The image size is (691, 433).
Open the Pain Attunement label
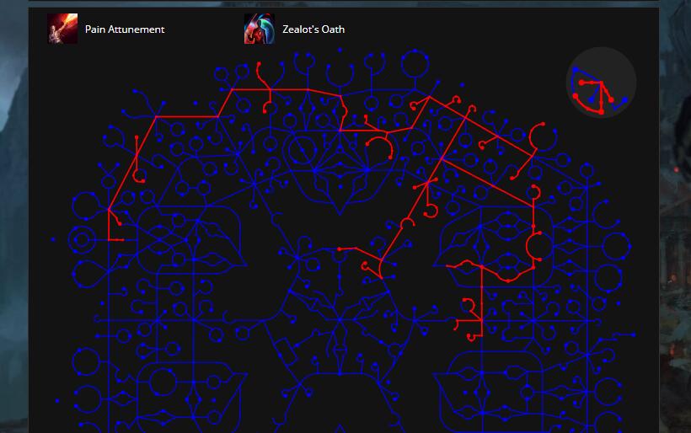pos(125,29)
